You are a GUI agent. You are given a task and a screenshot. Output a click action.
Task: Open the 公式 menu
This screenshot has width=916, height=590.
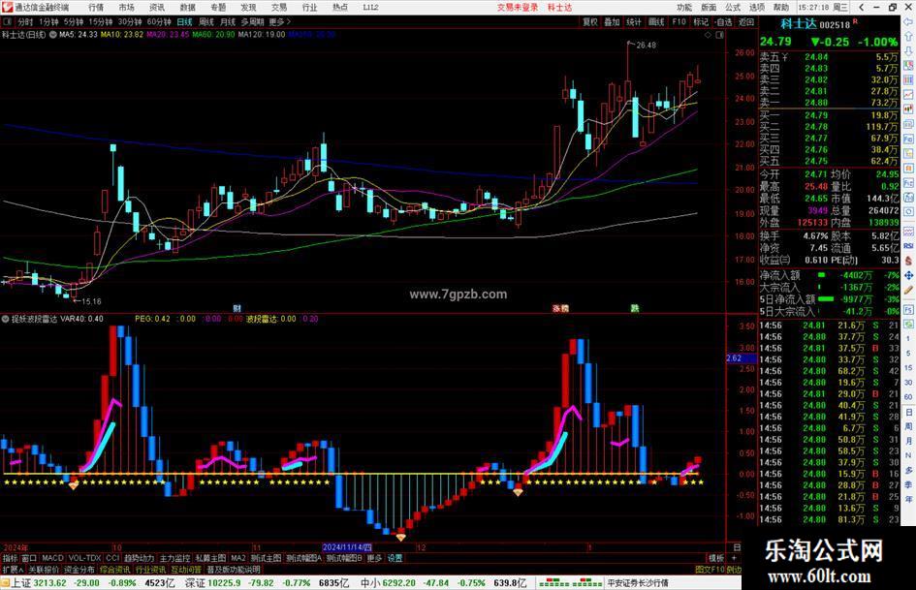pos(733,7)
